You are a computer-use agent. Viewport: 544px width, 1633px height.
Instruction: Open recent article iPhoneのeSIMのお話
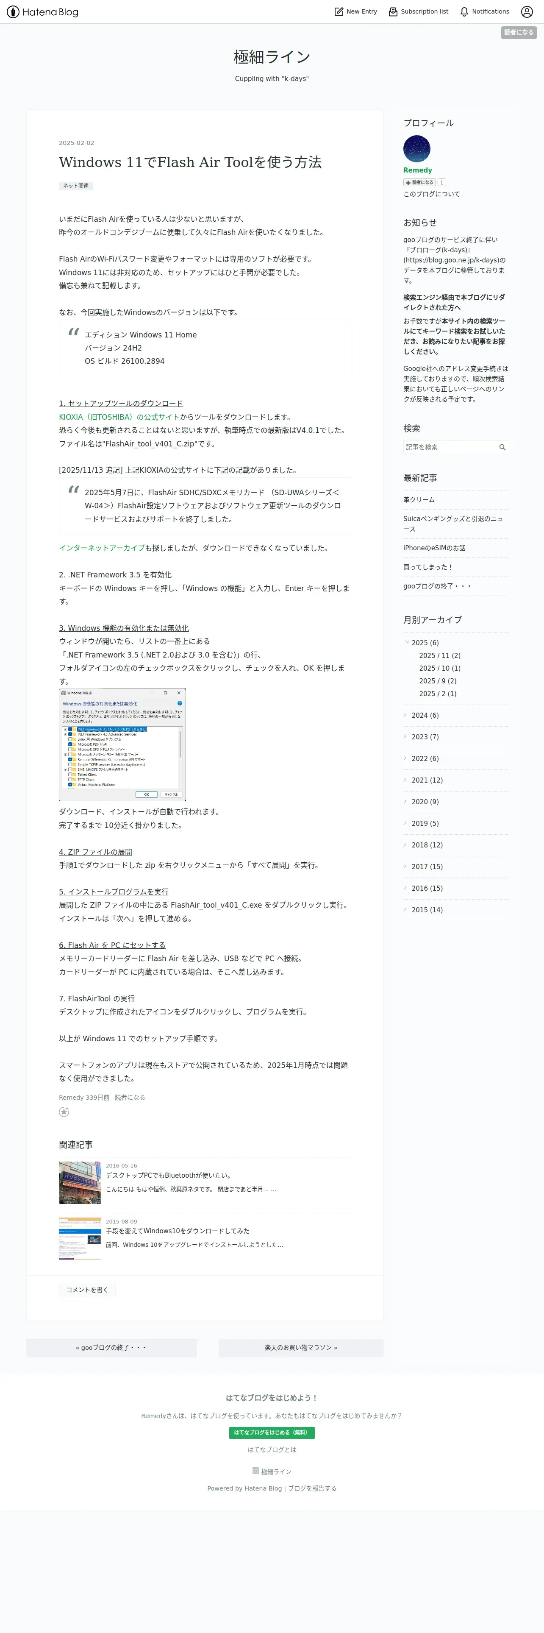[x=434, y=548]
